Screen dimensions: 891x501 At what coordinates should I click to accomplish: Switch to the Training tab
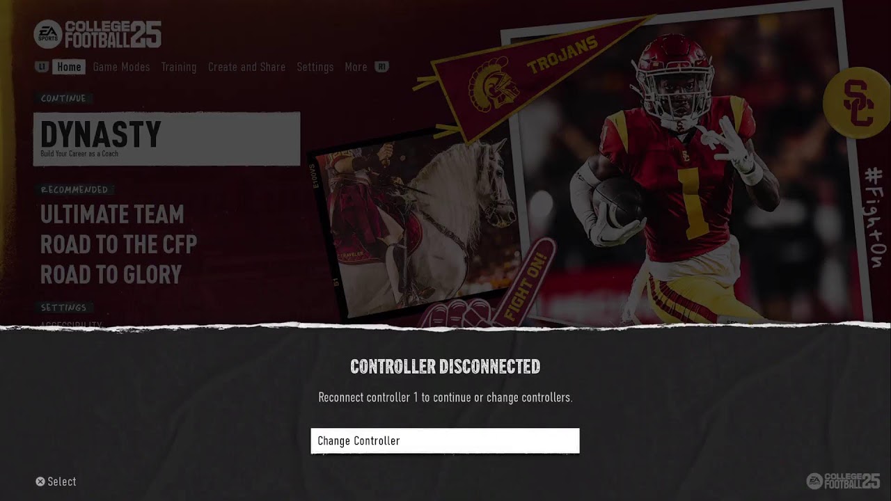(179, 67)
